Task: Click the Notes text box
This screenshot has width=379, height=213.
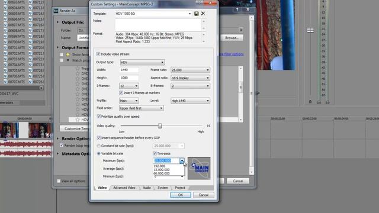Action: pyautogui.click(x=158, y=25)
